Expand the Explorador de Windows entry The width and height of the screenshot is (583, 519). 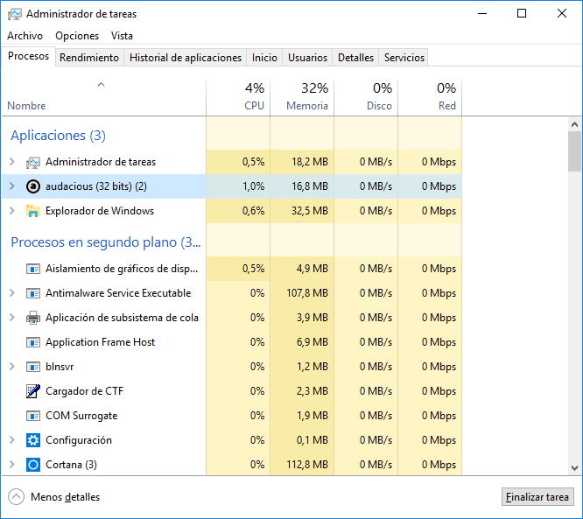click(x=11, y=211)
